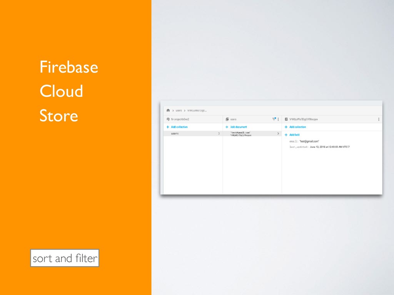
Task: Click the database root project icon
Action: (168, 119)
